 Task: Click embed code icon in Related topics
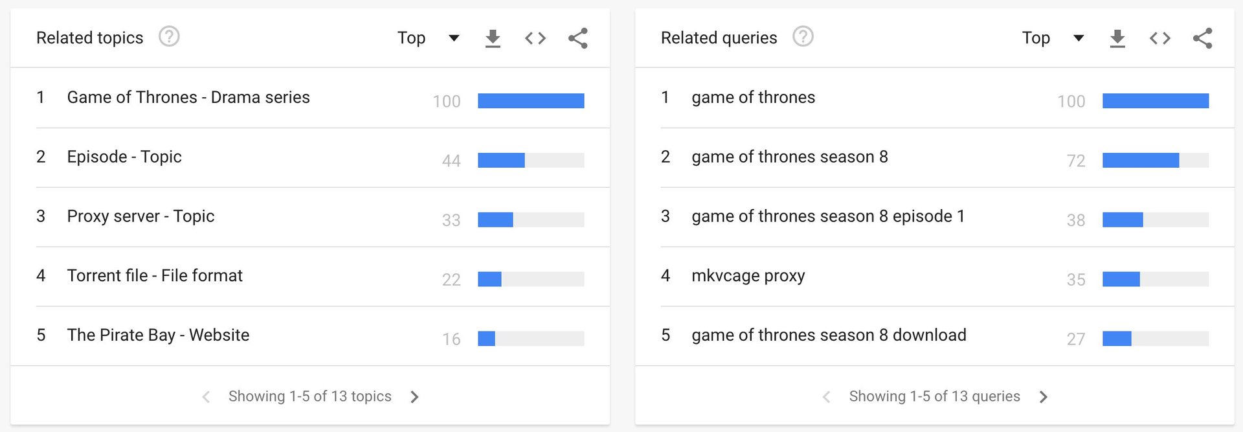[535, 38]
